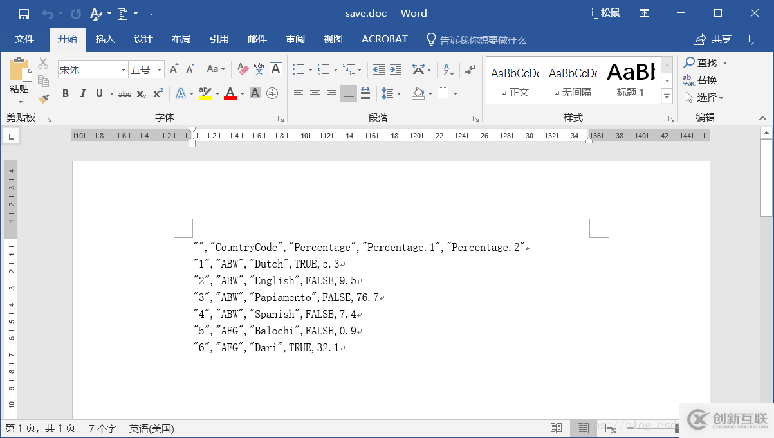Toggle Subscript formatting
This screenshot has height=438, width=774.
click(142, 94)
